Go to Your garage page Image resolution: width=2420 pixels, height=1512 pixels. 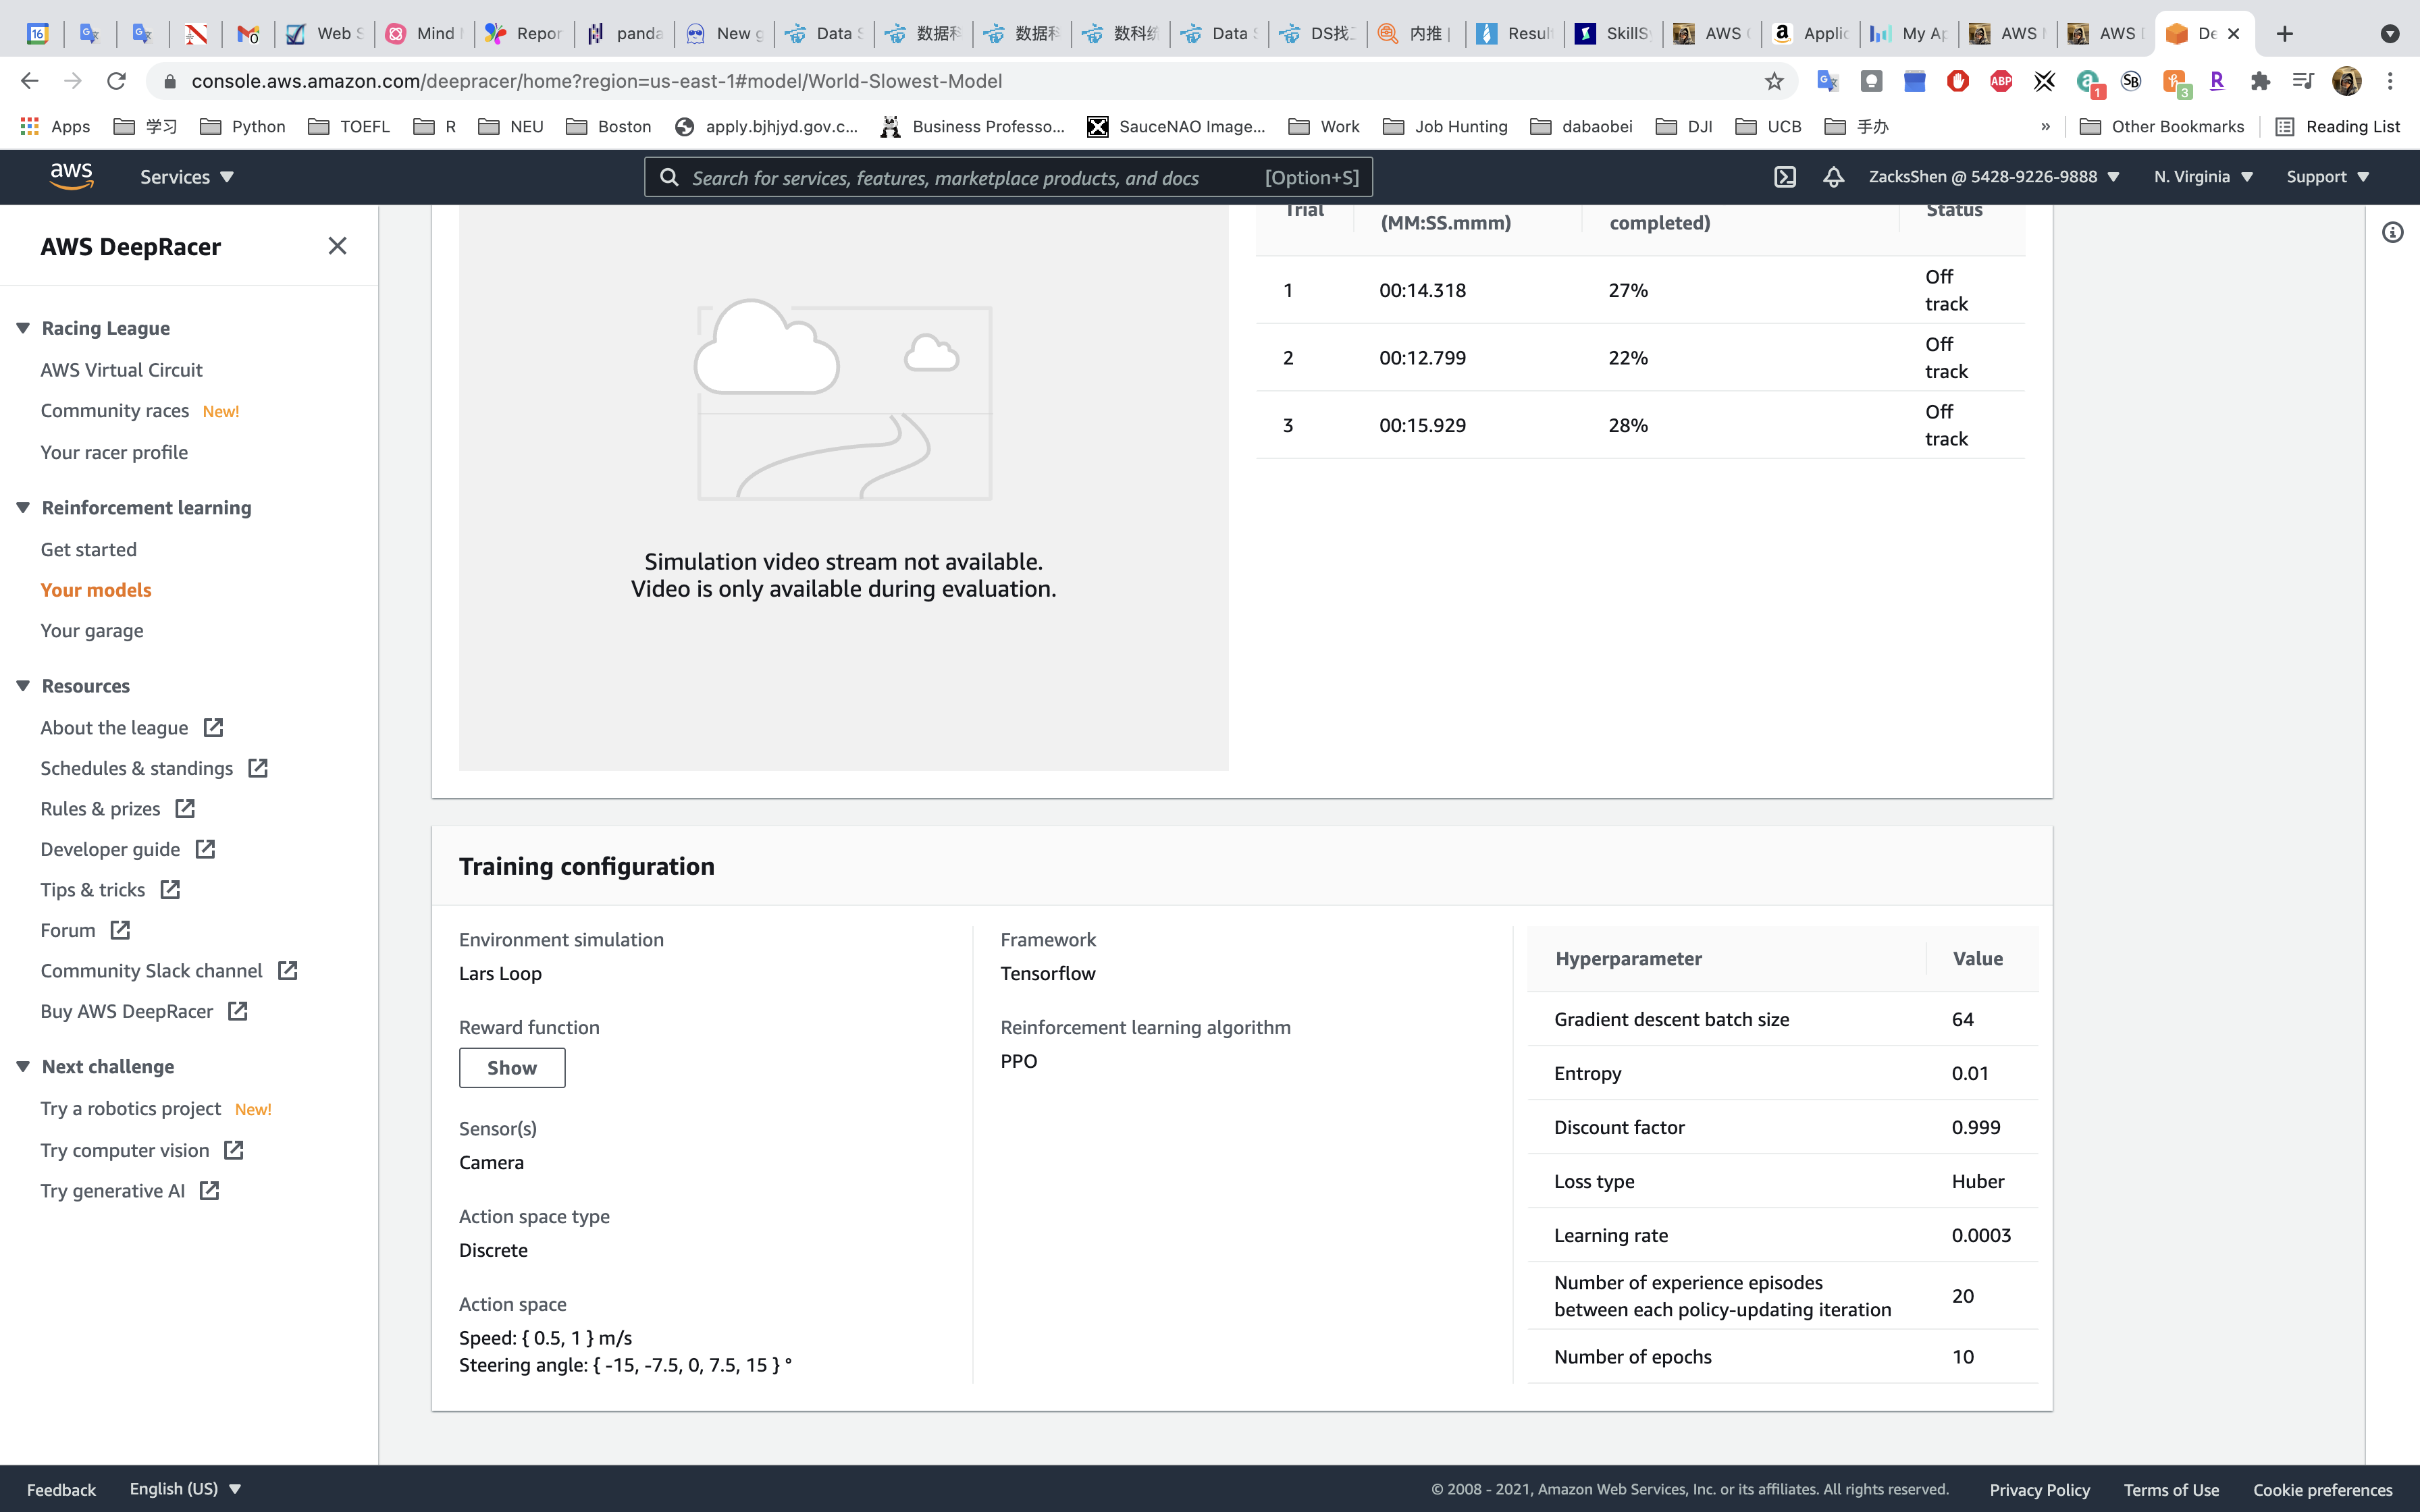point(92,631)
